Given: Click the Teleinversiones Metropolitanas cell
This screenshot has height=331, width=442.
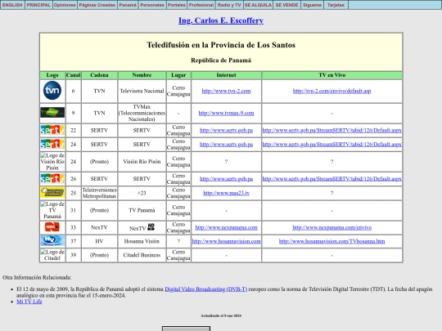Looking at the screenshot, I should (x=99, y=193).
